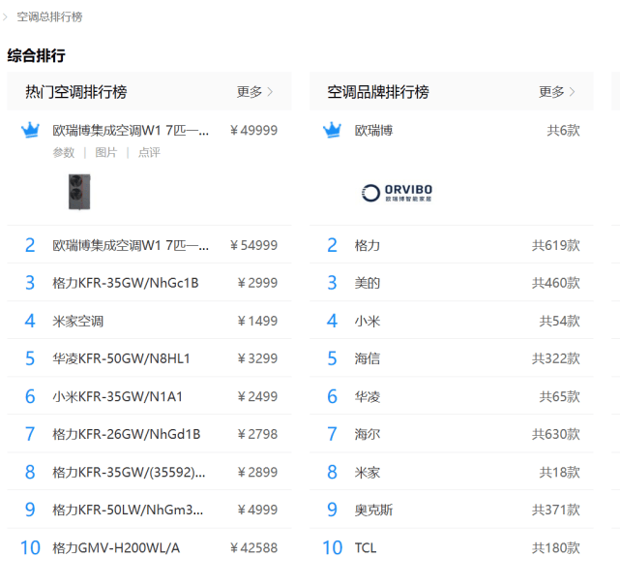Click the breadcrumb arrow before 空调总排行榜
620x588 pixels.
5,16
